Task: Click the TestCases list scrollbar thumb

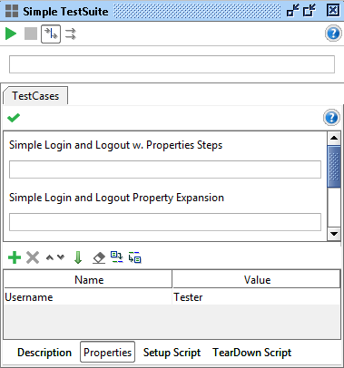Action: coord(334,167)
